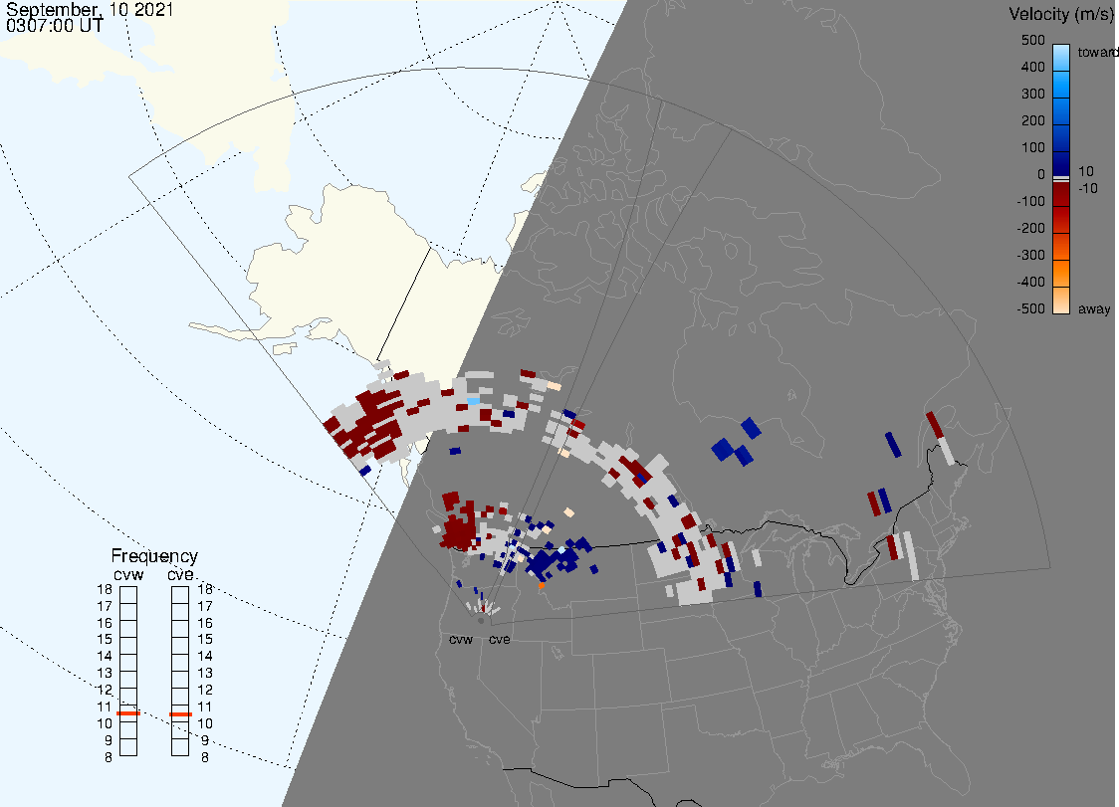
Task: Click the 400 value on velocity scale
Action: click(x=1032, y=67)
